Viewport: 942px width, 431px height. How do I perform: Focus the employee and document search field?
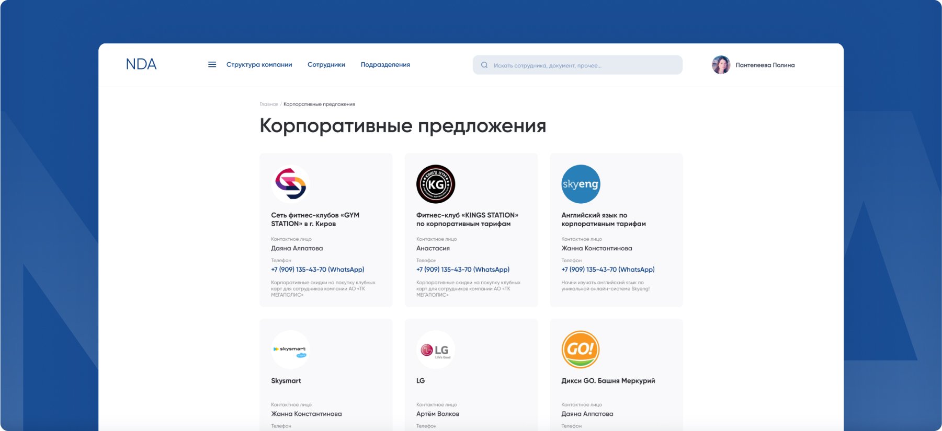click(577, 65)
